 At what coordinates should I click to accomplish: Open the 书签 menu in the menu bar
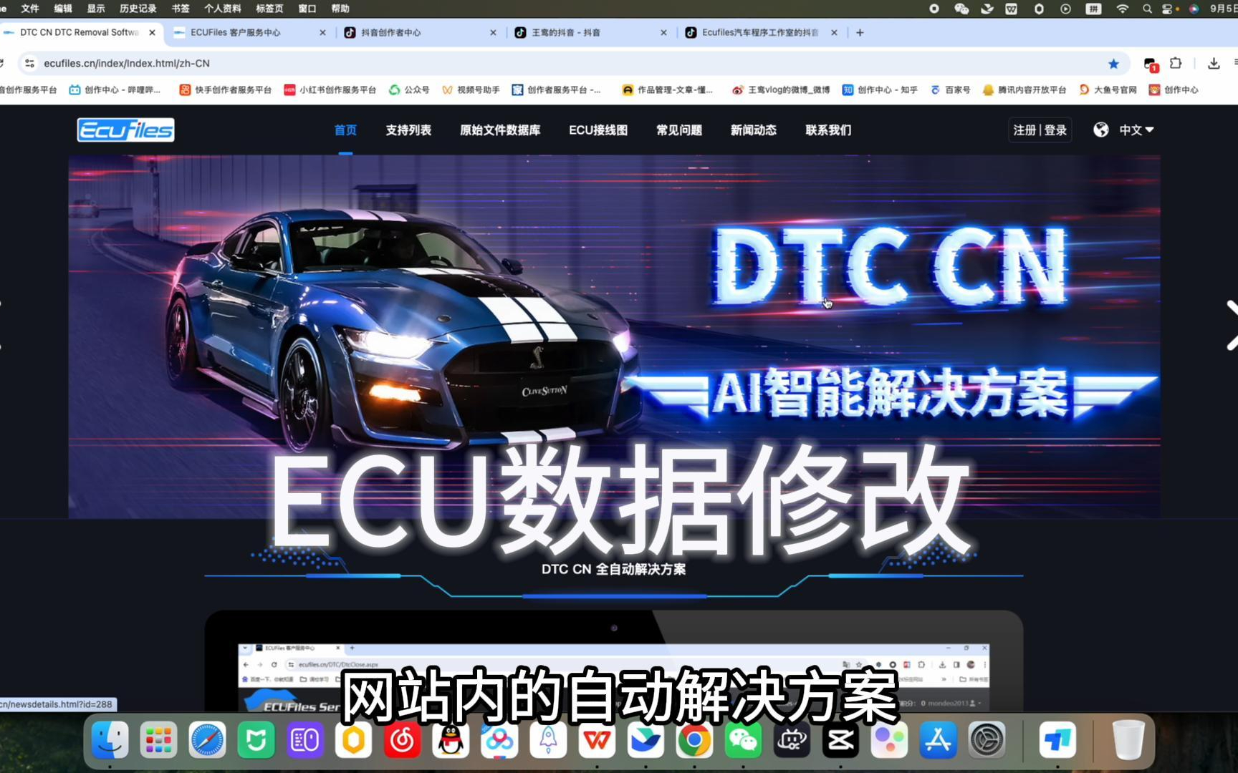click(181, 9)
